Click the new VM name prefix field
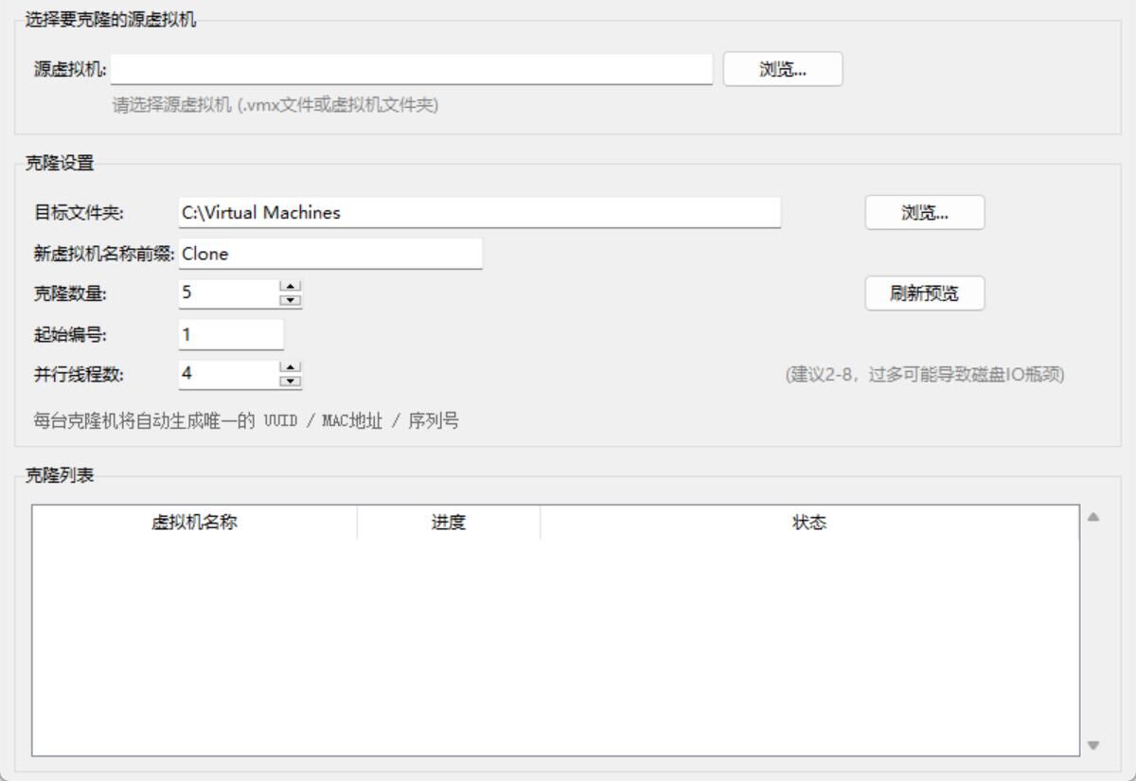This screenshot has height=781, width=1136. 330,254
